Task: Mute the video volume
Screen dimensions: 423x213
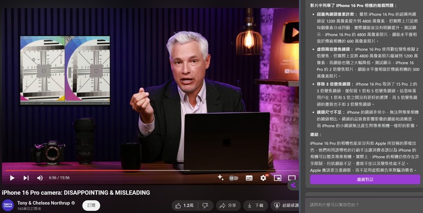Action: point(40,178)
